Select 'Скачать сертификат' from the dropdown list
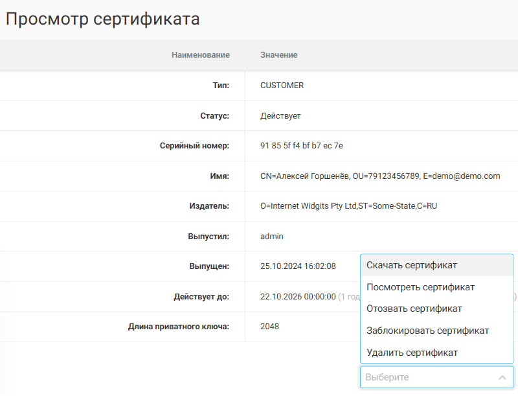The image size is (518, 396). tap(412, 265)
